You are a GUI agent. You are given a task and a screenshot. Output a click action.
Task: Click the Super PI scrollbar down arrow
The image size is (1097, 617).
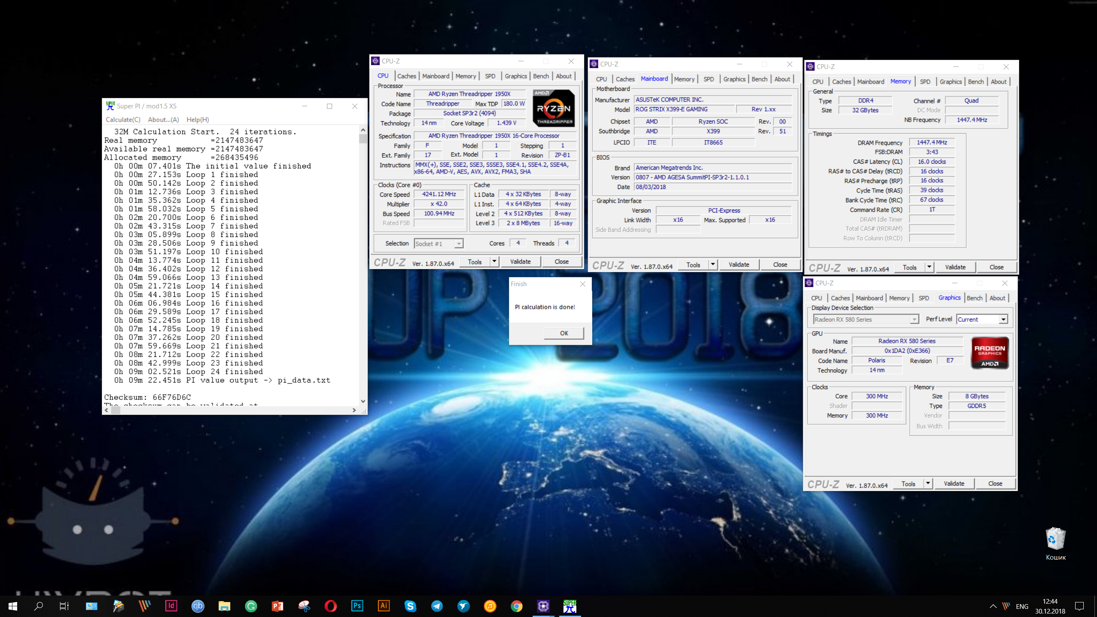(363, 401)
